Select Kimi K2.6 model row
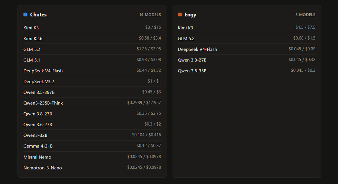Screen dimensions: 338x184 [x=92, y=38]
